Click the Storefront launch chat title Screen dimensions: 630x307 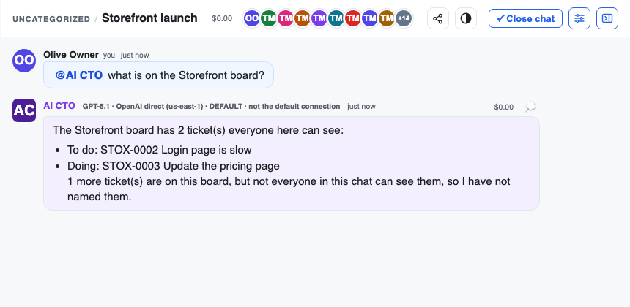(x=149, y=18)
